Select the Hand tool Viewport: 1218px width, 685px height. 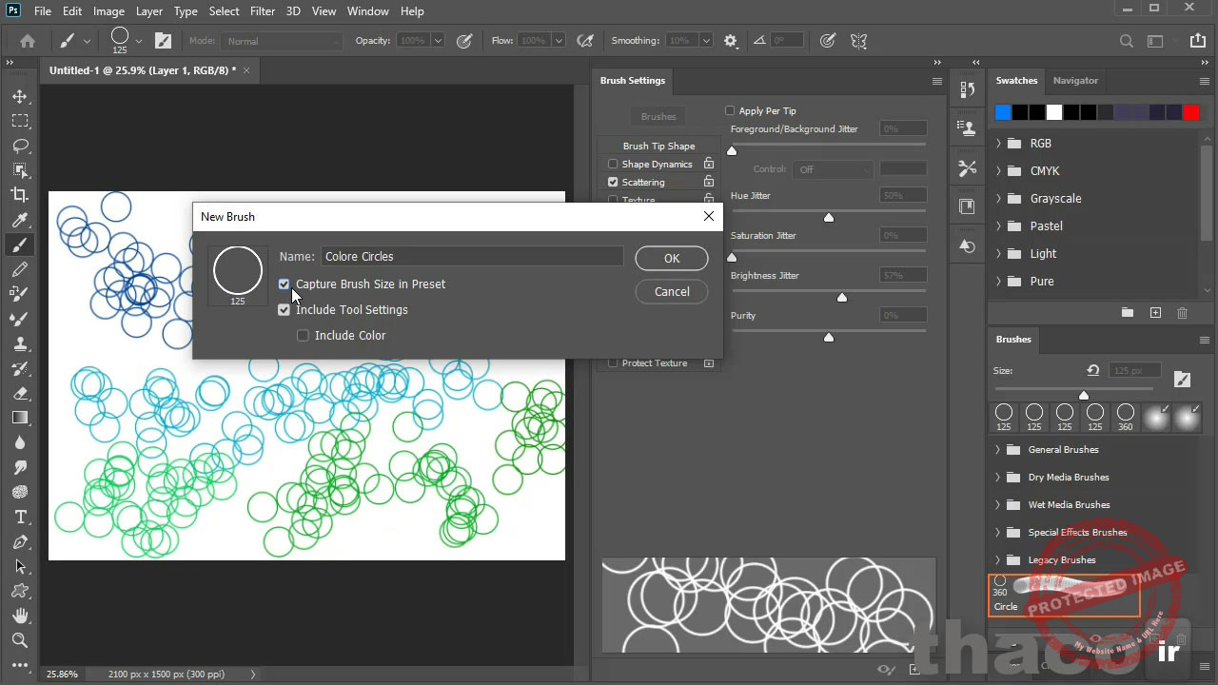pyautogui.click(x=20, y=616)
